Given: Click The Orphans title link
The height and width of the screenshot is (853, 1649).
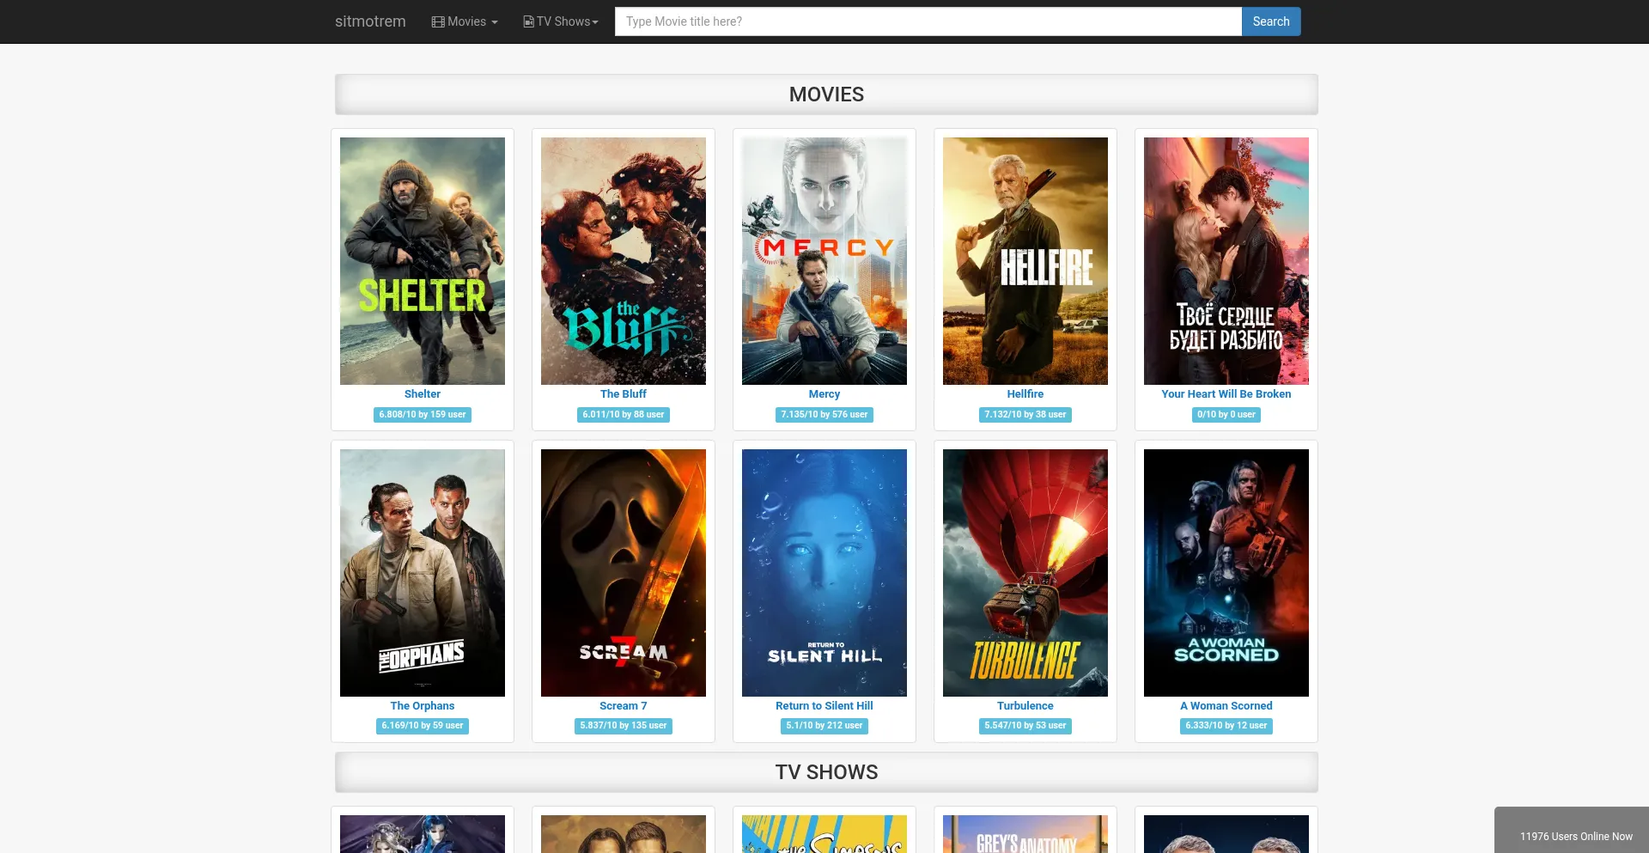Looking at the screenshot, I should click(423, 706).
